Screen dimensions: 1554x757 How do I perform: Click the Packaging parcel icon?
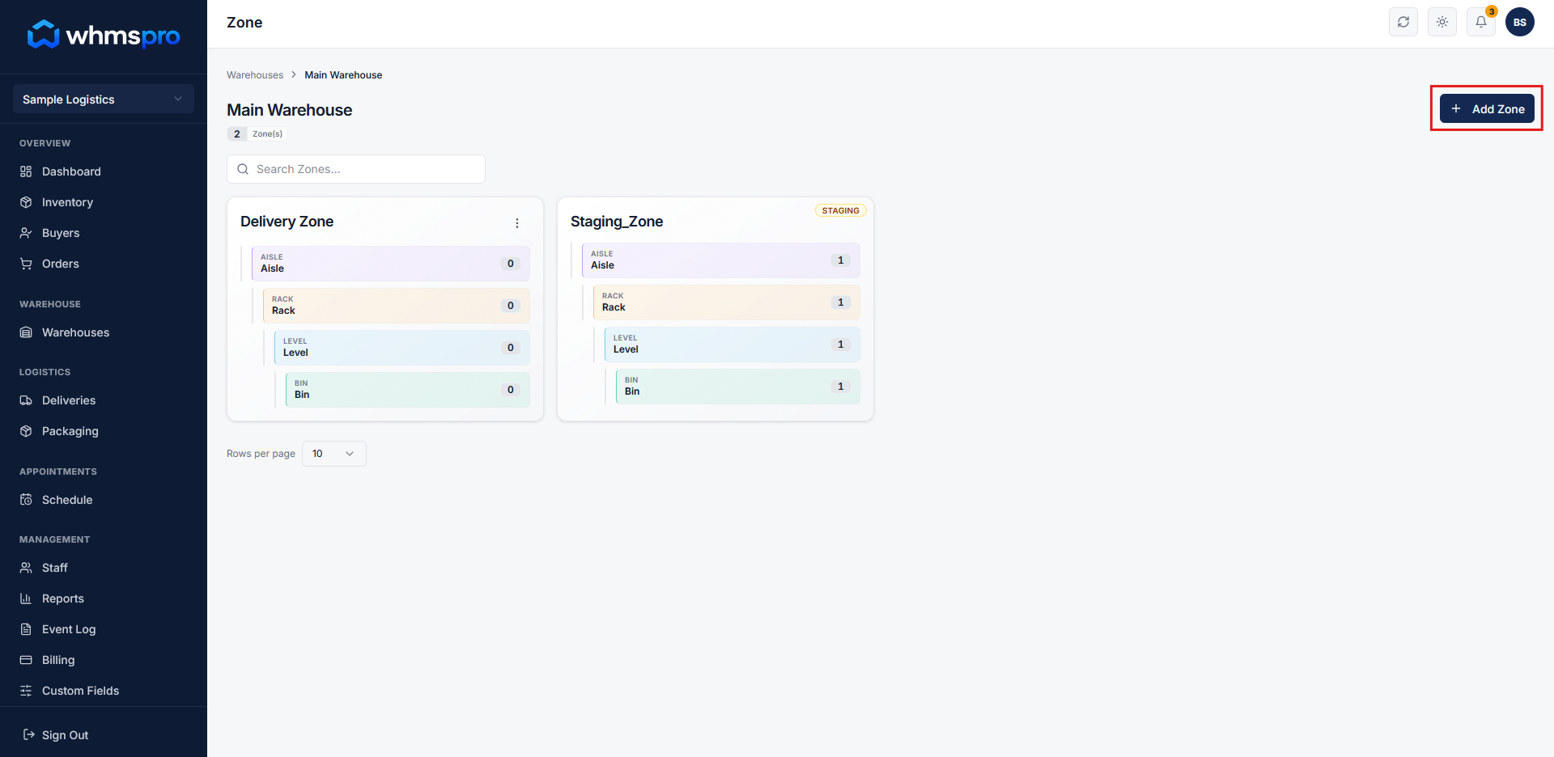click(x=26, y=431)
